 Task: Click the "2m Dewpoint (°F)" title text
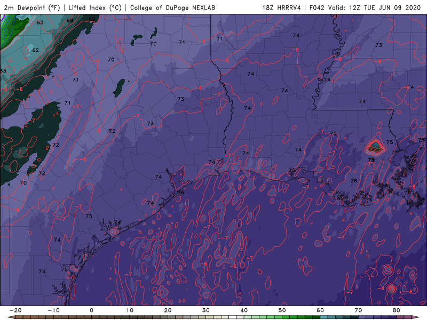(x=31, y=7)
